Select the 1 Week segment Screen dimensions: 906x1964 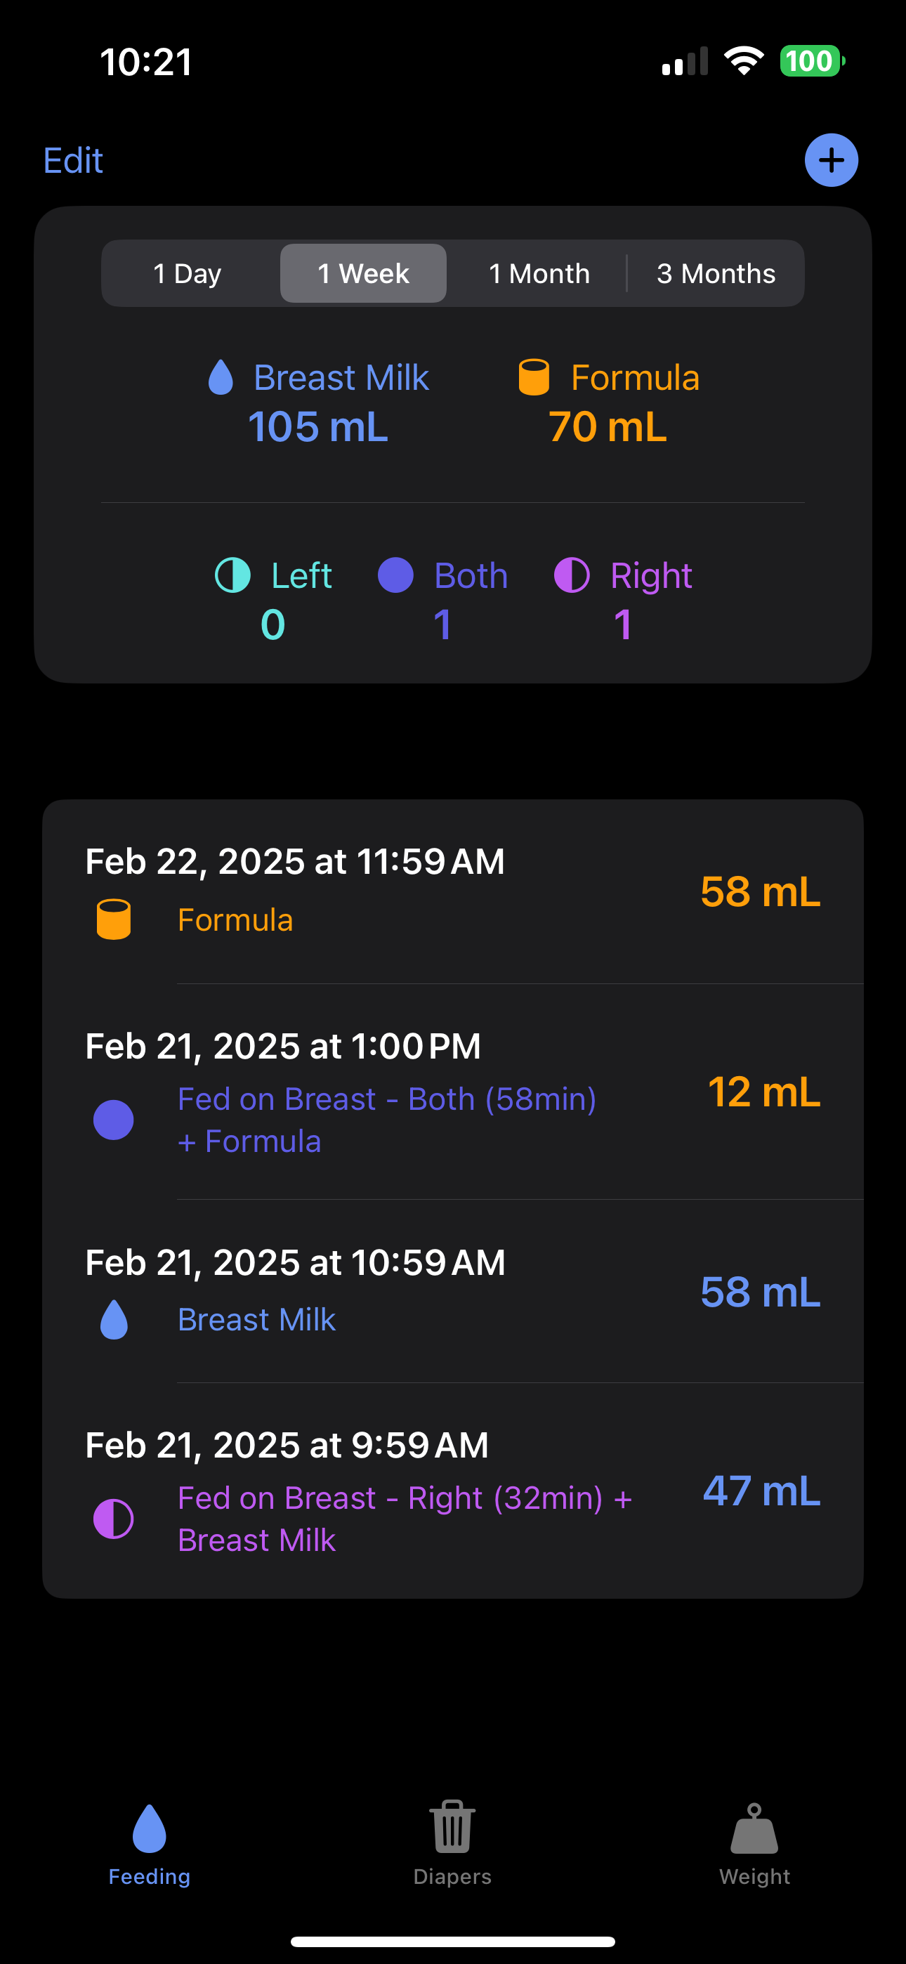tap(363, 274)
